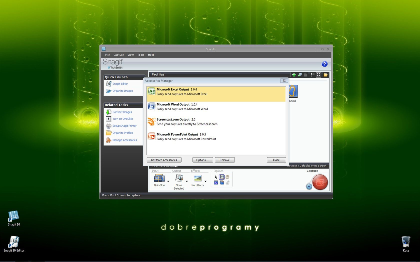The height and width of the screenshot is (262, 420).
Task: Select the Microsoft PowerPoint Output icon
Action: click(151, 136)
